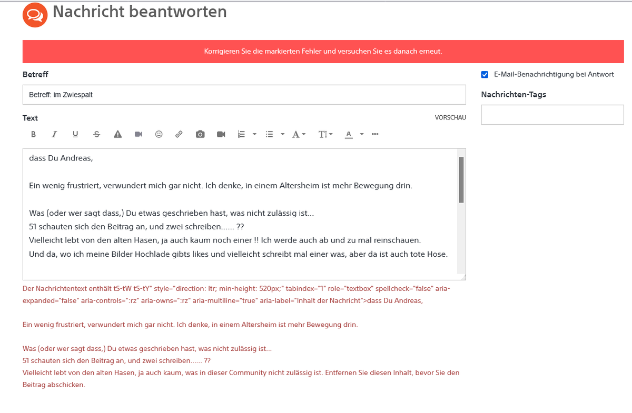Show more toolbar options via three dots
Viewport: 632px width, 413px height.
(x=375, y=134)
